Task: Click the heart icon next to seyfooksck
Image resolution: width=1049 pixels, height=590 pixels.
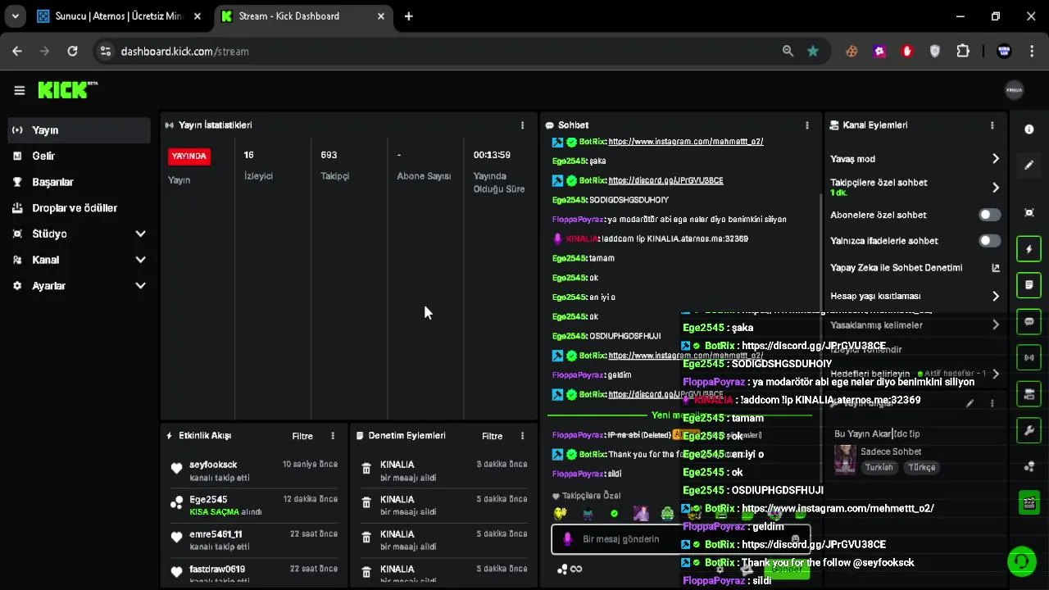Action: (x=176, y=469)
